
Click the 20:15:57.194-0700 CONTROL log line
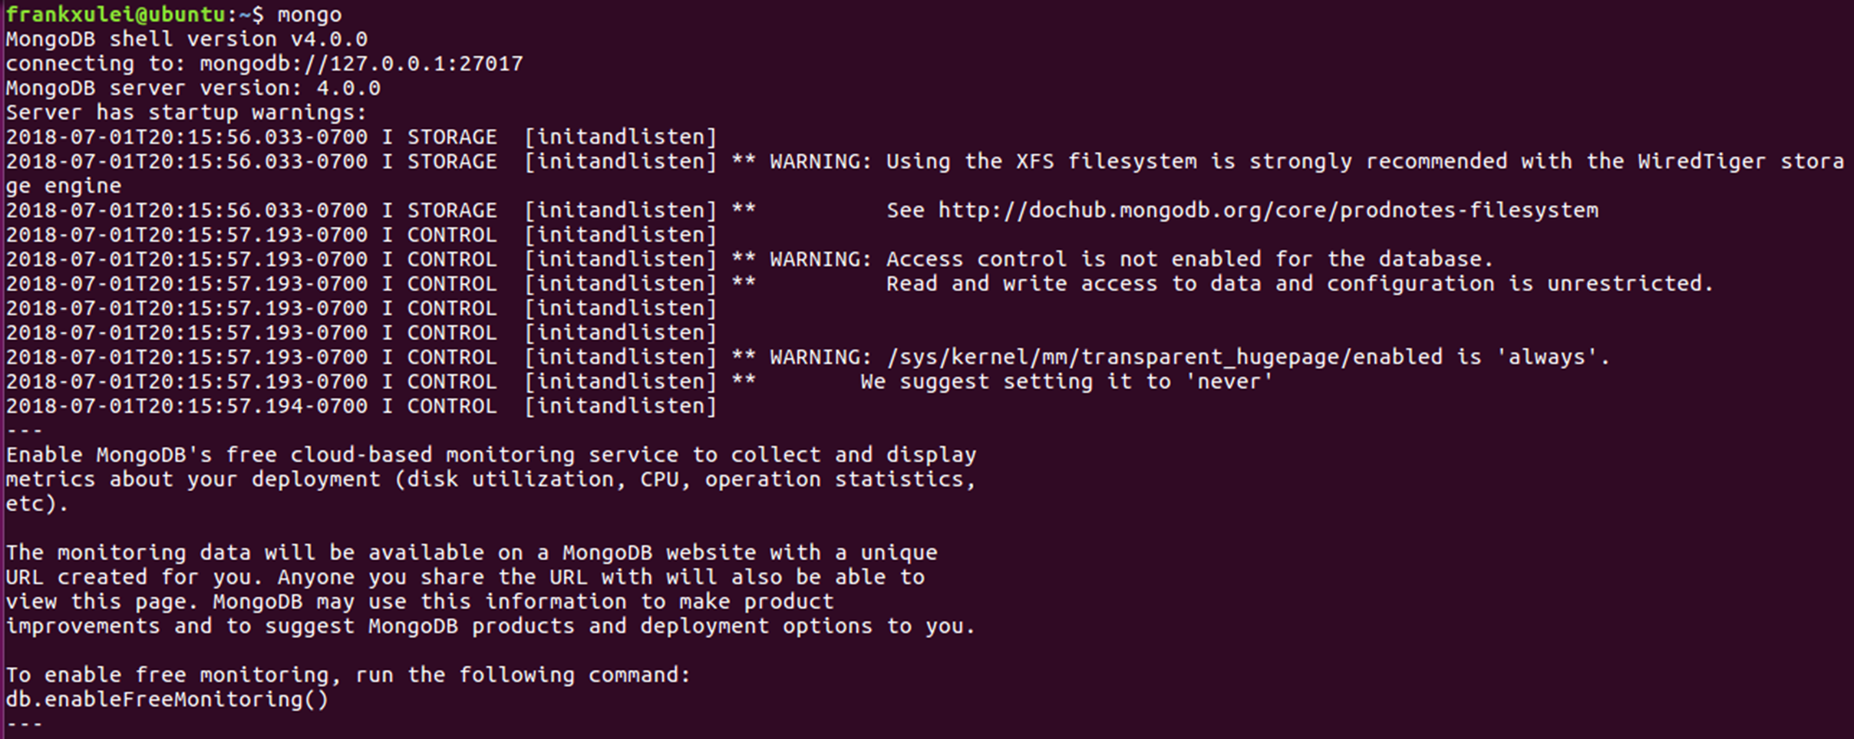(361, 407)
